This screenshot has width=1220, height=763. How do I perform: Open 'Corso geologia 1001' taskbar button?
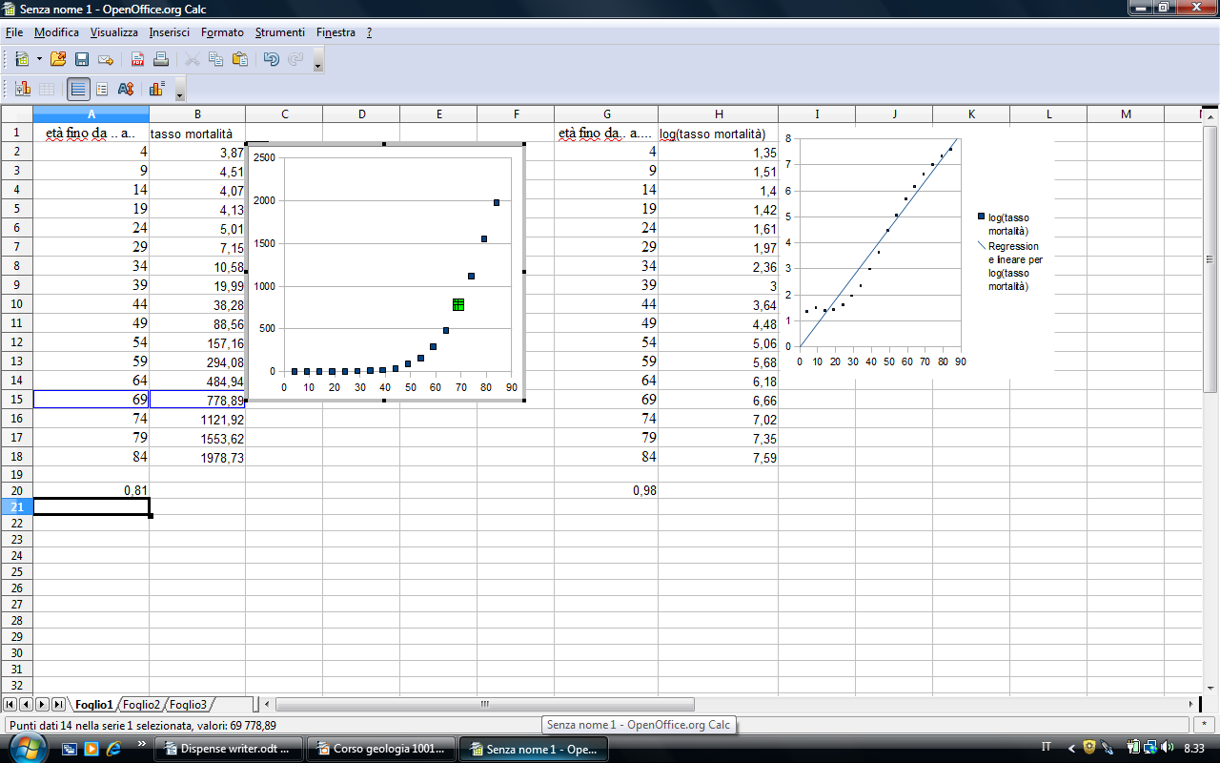(381, 749)
